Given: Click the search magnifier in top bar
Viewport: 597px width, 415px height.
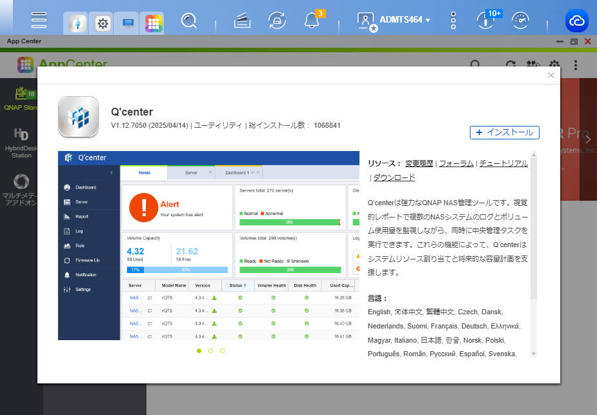Looking at the screenshot, I should point(188,21).
